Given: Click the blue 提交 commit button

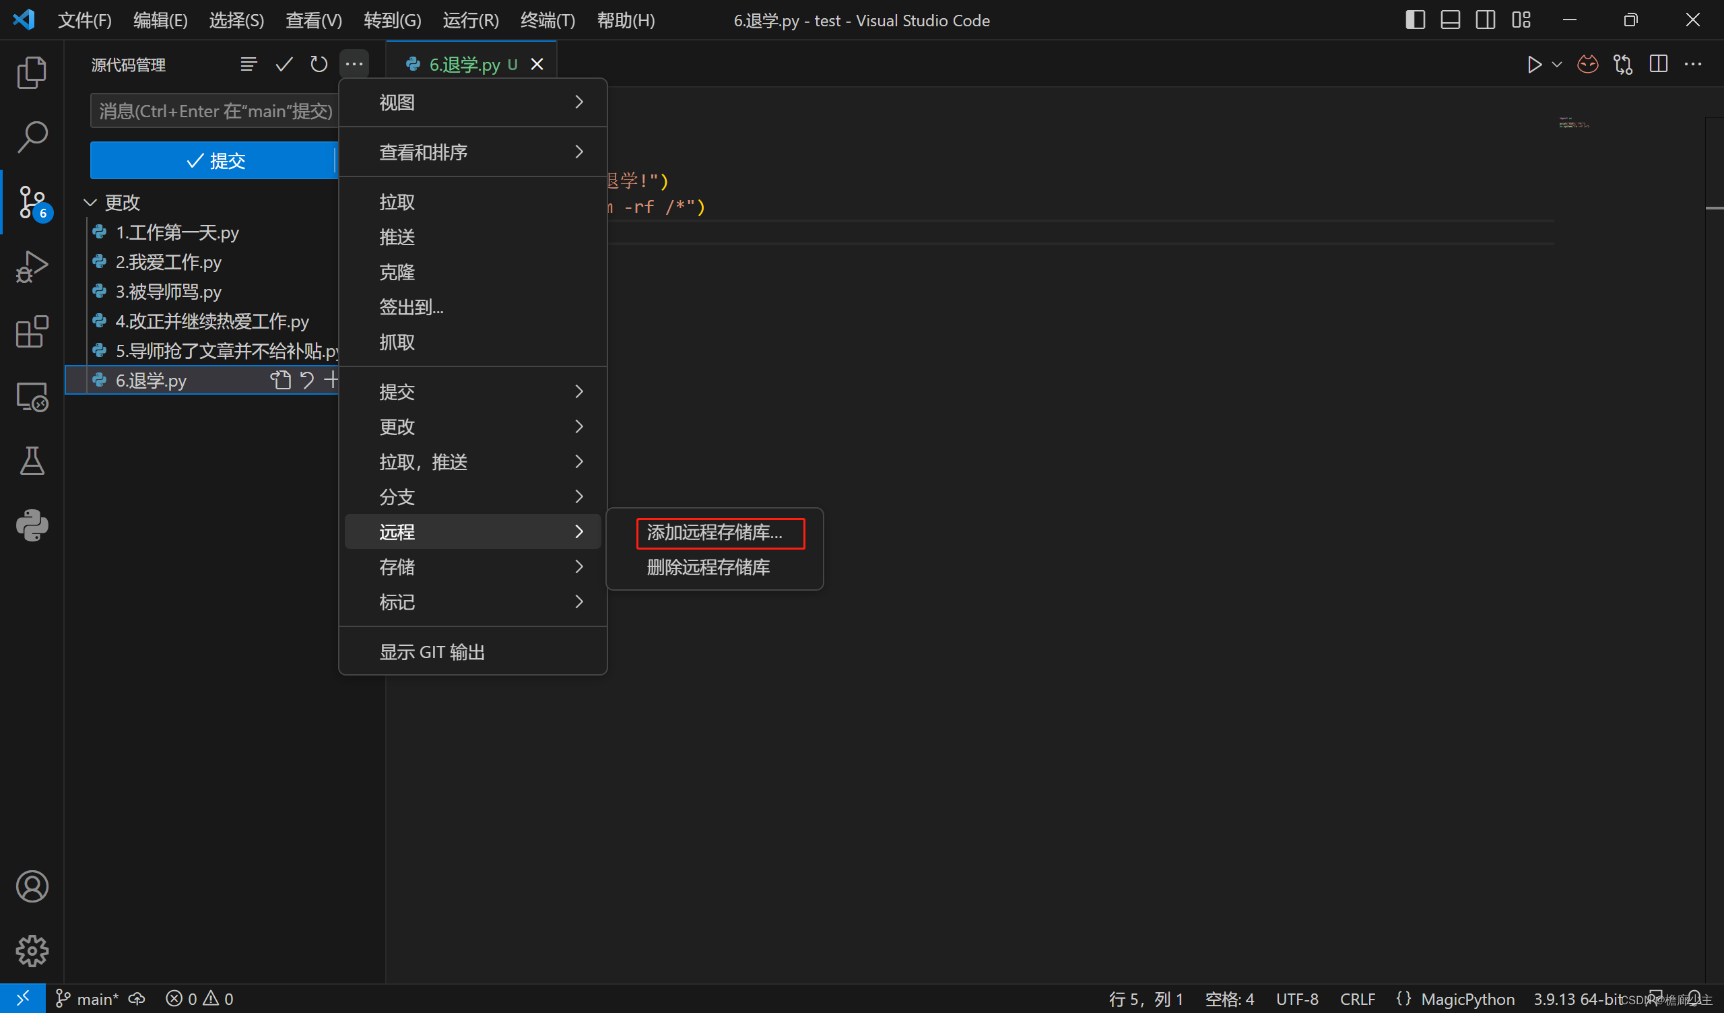Looking at the screenshot, I should 213,161.
